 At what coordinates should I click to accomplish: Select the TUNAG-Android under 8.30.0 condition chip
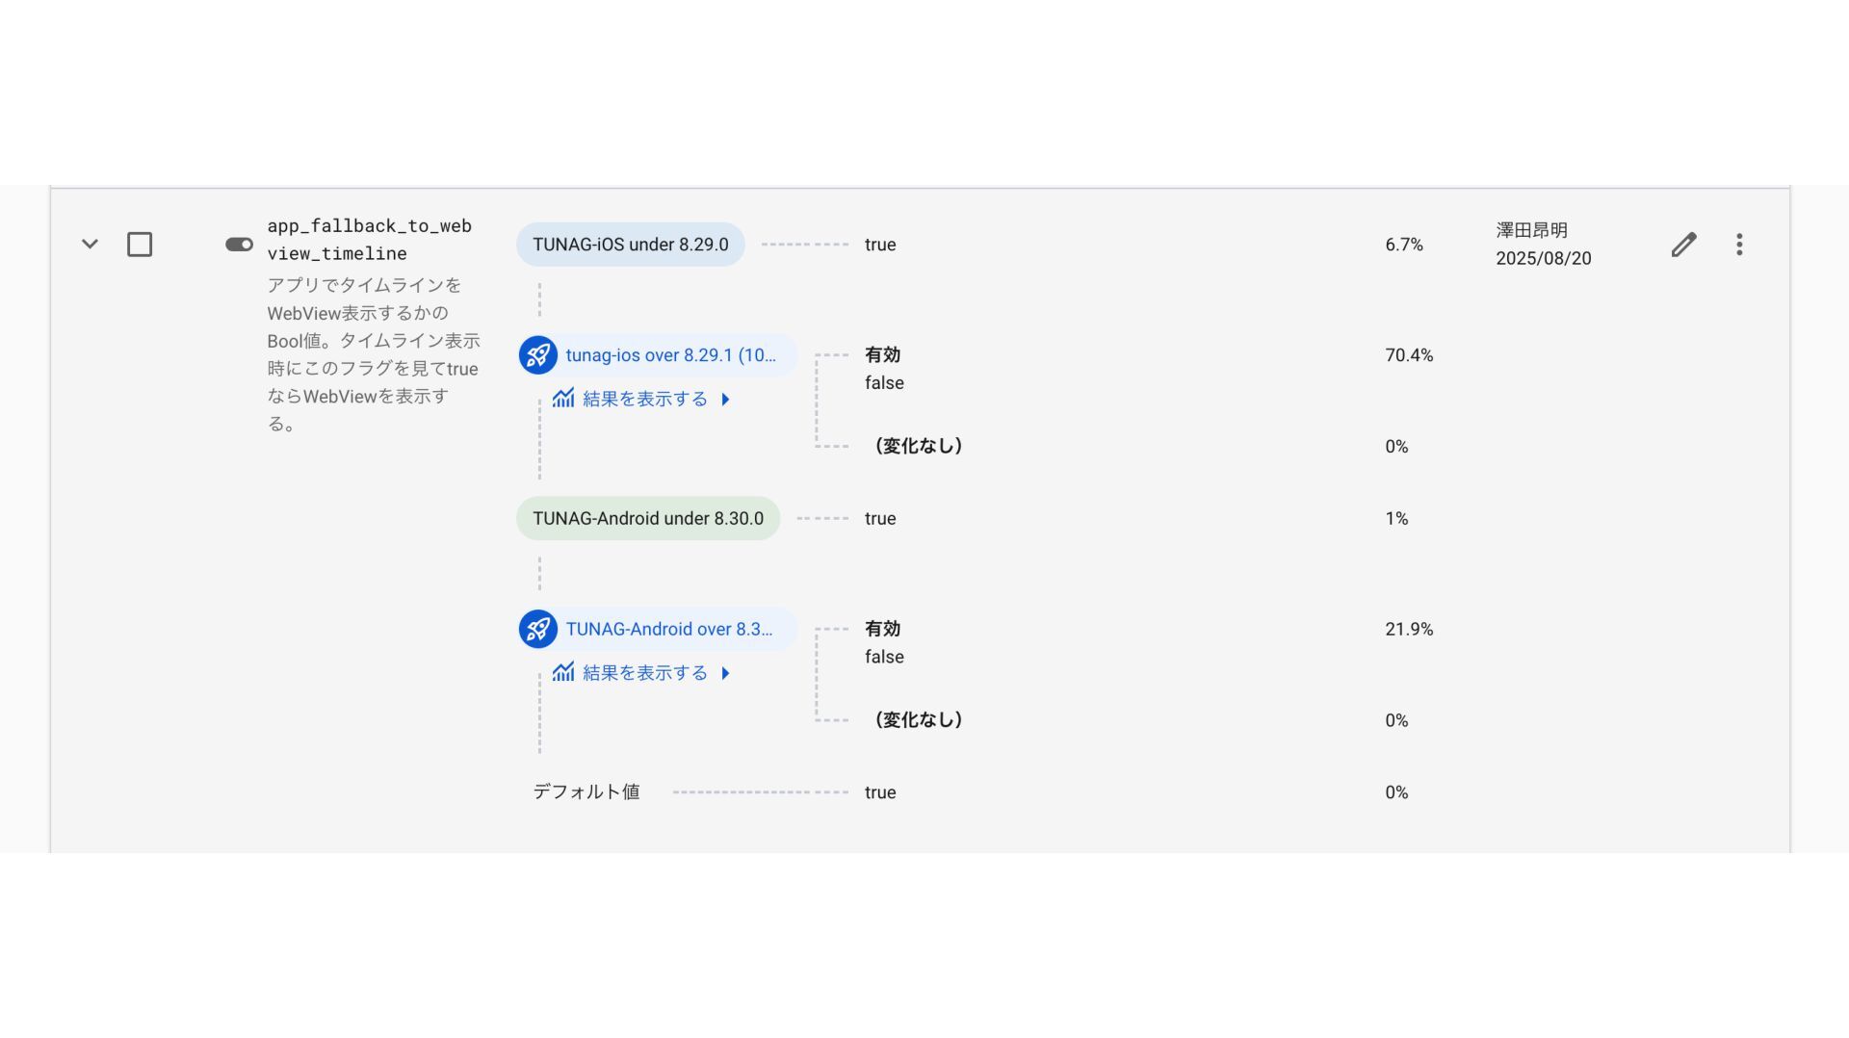[x=648, y=518]
